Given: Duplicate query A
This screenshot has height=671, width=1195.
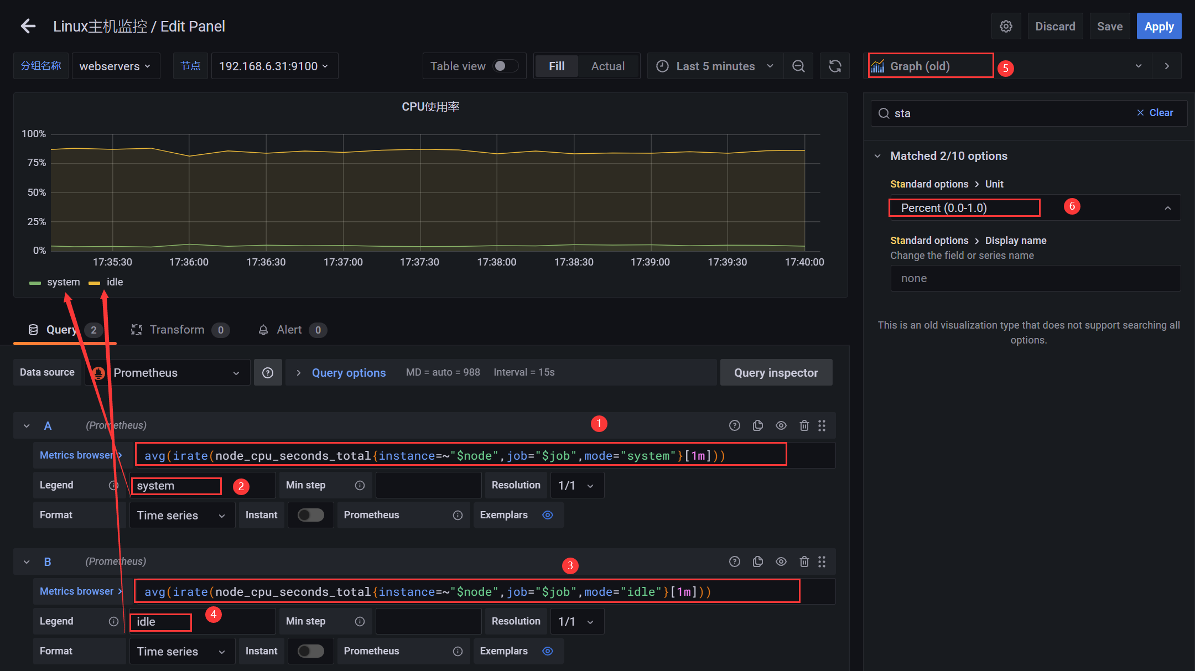Looking at the screenshot, I should coord(758,425).
